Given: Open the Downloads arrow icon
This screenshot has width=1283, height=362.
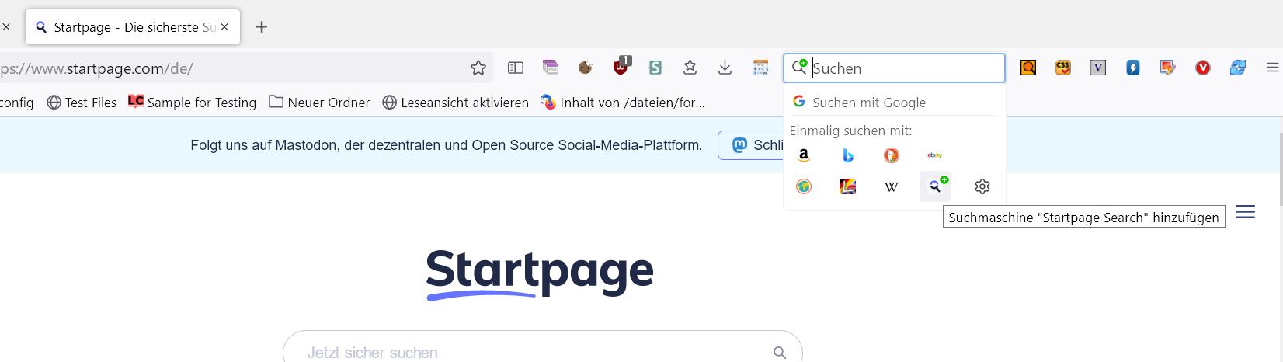Looking at the screenshot, I should (725, 68).
